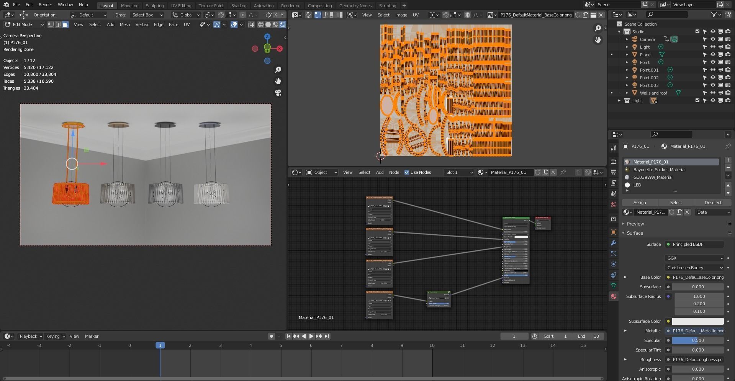
Task: Click the zoom magnifier icon in 3D viewport
Action: (x=278, y=70)
